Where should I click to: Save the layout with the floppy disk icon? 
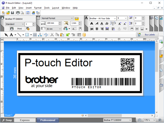12,13
